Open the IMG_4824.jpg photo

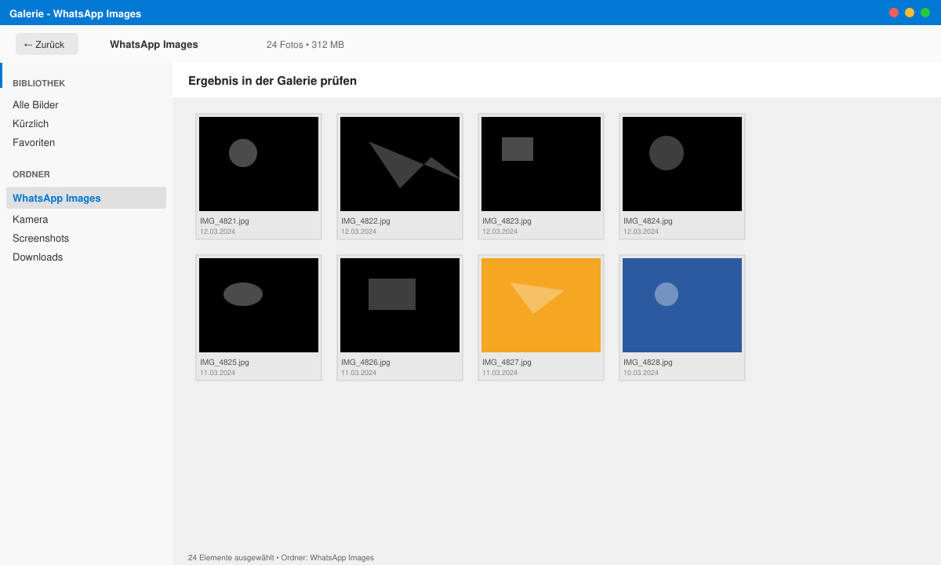tap(682, 164)
